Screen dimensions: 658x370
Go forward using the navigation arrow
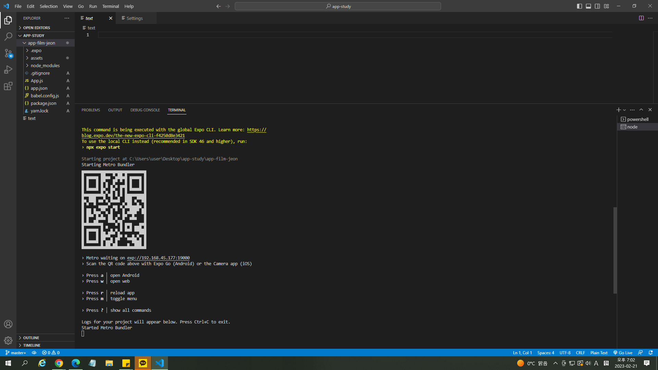tap(228, 6)
